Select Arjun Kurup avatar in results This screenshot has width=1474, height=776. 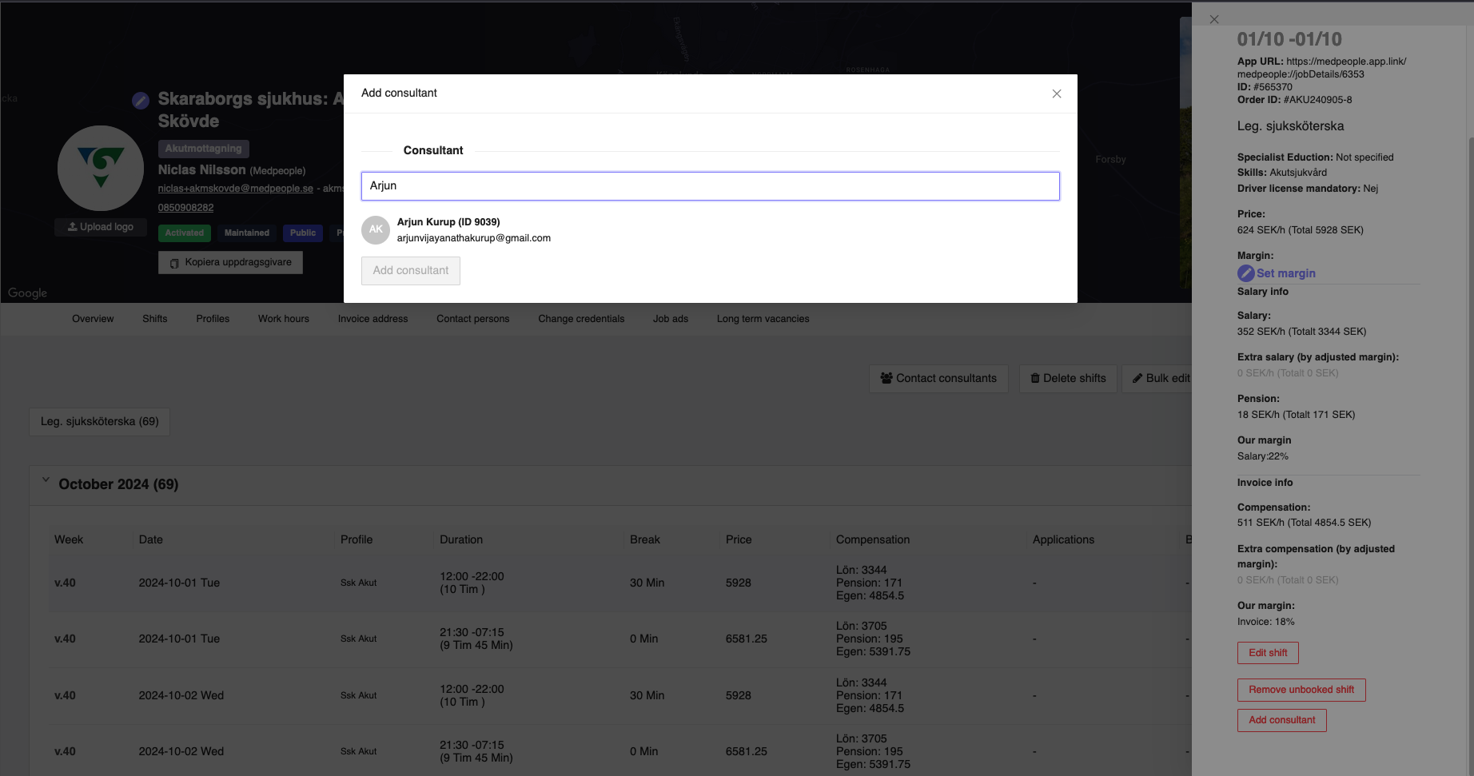[376, 230]
